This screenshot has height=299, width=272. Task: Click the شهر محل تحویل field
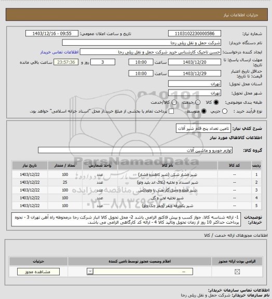pos(195,93)
